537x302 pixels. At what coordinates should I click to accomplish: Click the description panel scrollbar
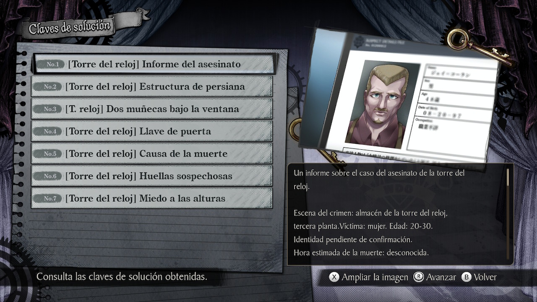click(x=508, y=214)
